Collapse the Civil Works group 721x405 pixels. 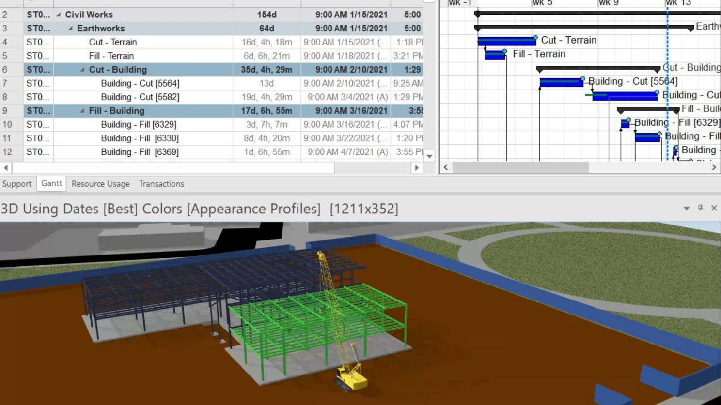pos(58,15)
